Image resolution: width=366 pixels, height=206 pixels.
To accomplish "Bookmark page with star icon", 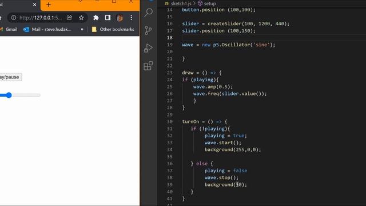I will [x=81, y=18].
